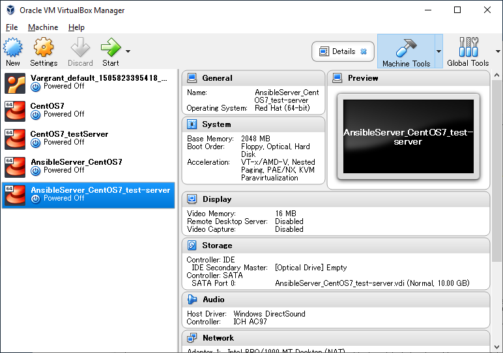This screenshot has height=353, width=503.
Task: Select the Machine Tools hammer button
Action: 406,51
